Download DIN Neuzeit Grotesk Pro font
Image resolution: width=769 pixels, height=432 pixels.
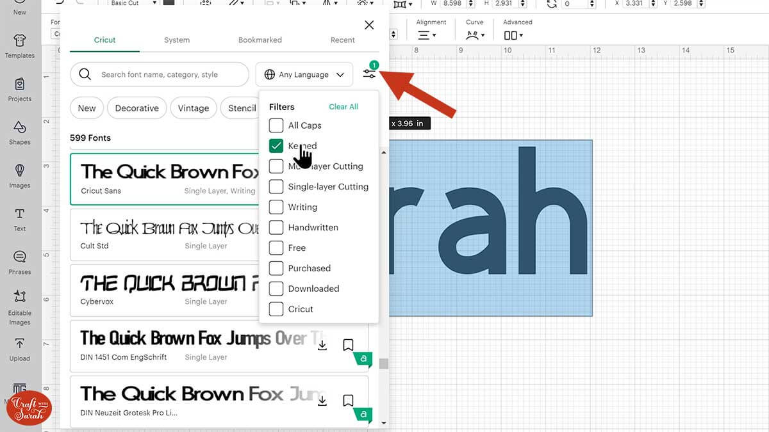coord(322,401)
